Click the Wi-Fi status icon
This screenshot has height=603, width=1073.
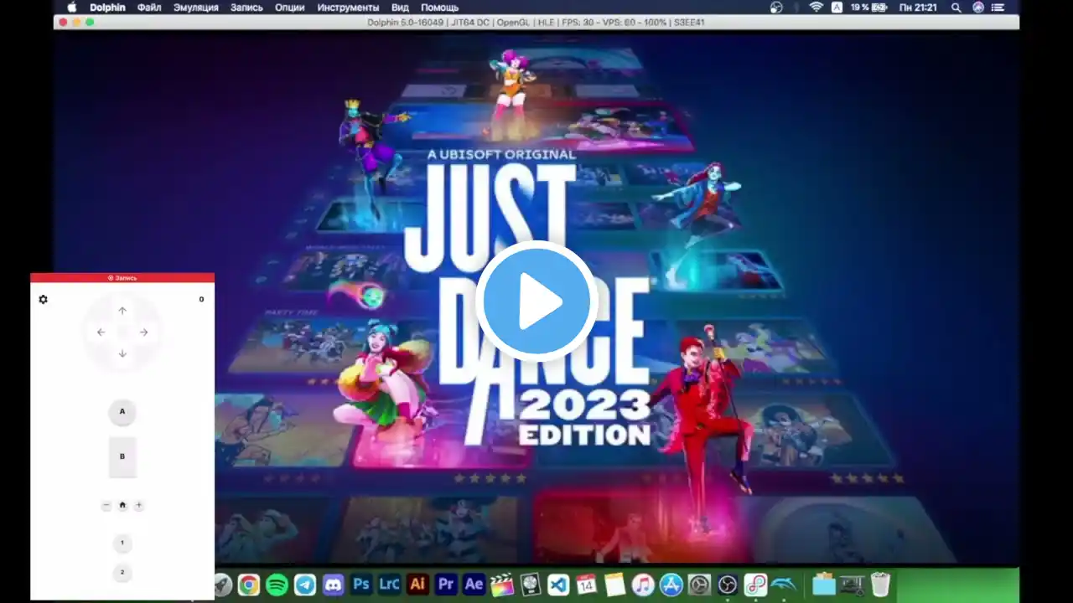[x=816, y=8]
